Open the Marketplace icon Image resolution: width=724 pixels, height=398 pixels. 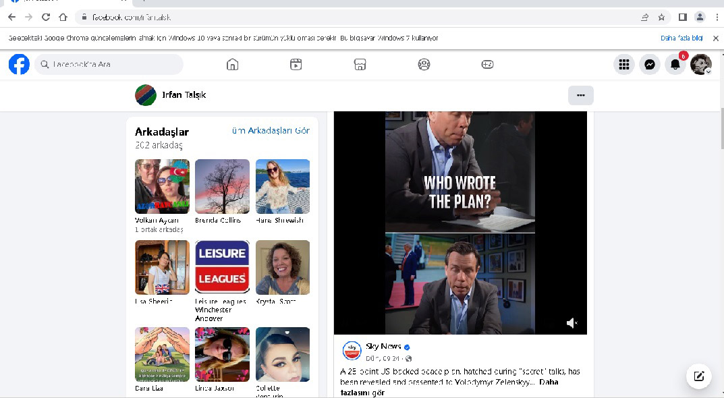pyautogui.click(x=360, y=65)
